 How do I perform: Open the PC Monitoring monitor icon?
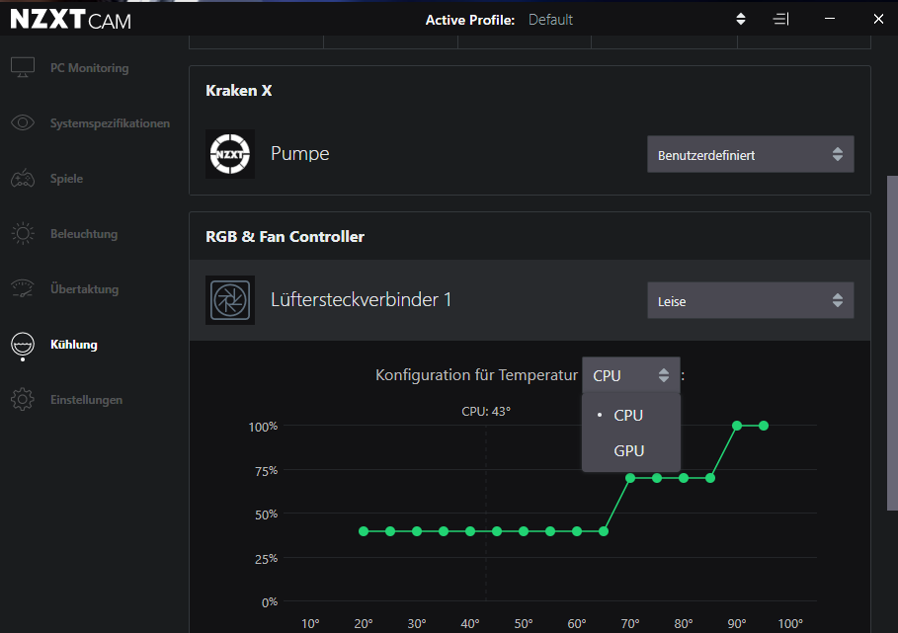tap(23, 67)
